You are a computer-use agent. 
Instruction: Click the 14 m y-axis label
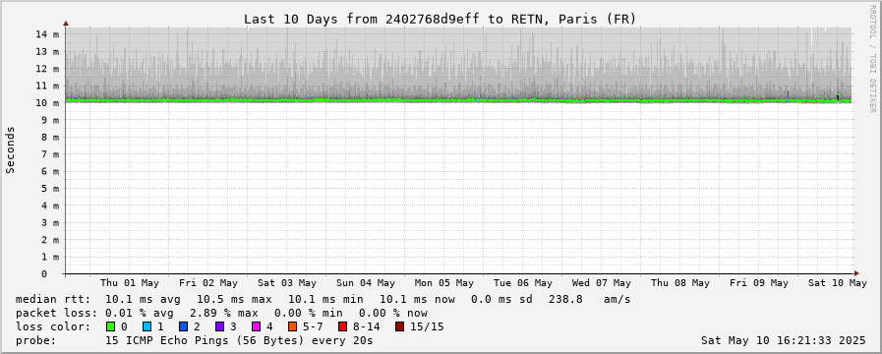[x=47, y=34]
